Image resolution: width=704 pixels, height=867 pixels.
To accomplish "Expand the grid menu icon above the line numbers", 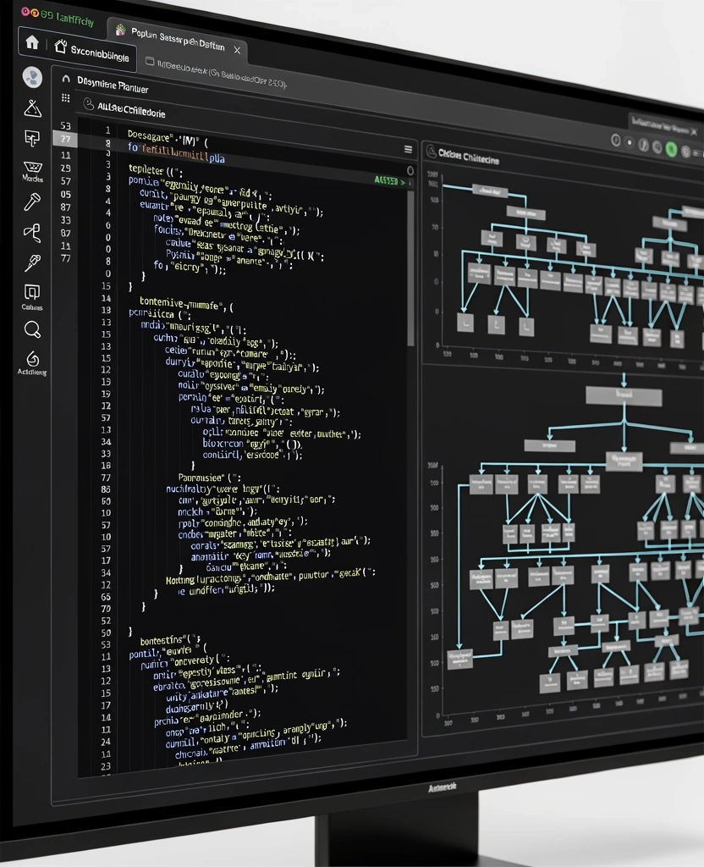I will (x=64, y=97).
